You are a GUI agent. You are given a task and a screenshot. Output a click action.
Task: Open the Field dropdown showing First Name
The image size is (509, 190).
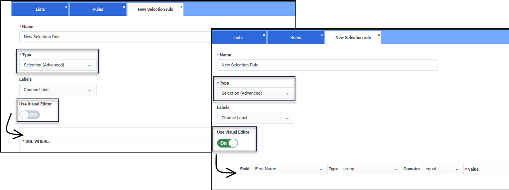click(x=289, y=169)
